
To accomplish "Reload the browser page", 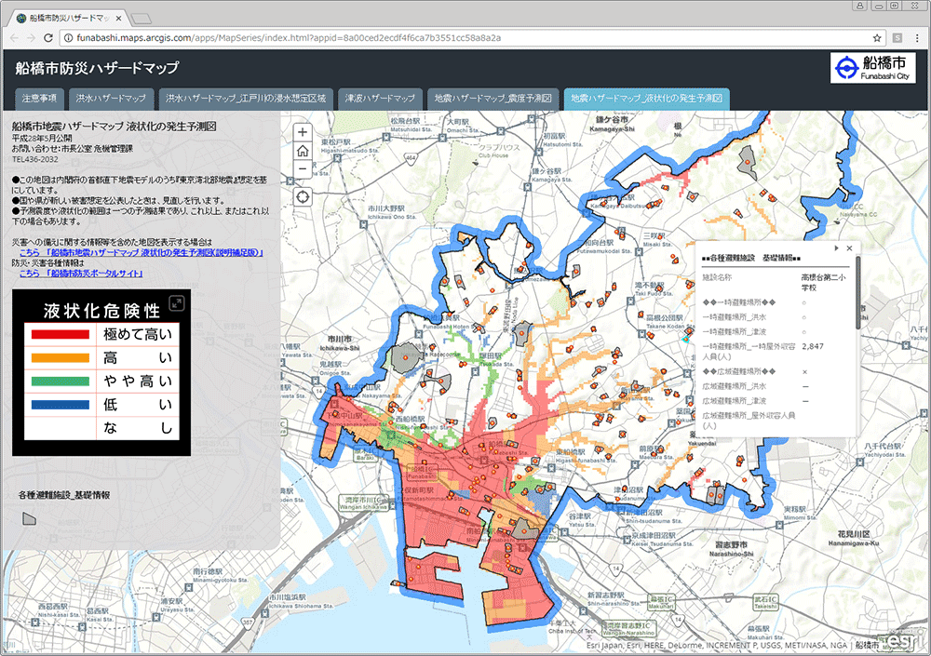I will click(x=49, y=38).
